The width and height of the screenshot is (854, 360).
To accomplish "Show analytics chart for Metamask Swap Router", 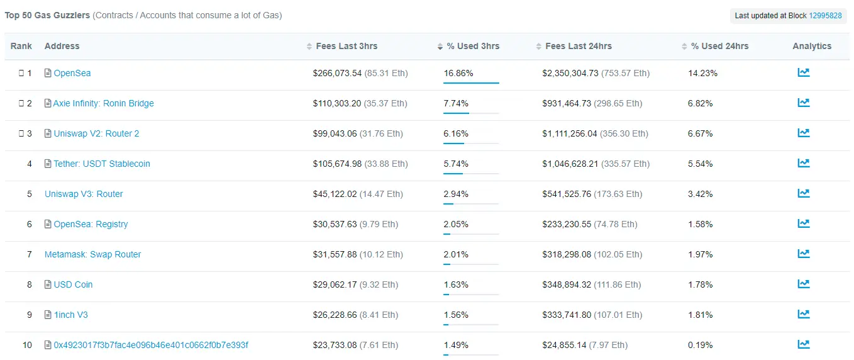I will click(803, 254).
